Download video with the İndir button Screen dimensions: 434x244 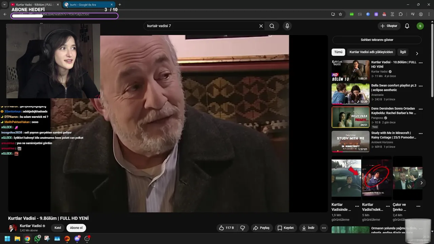point(309,228)
